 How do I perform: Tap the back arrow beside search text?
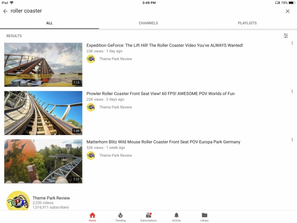[5, 11]
